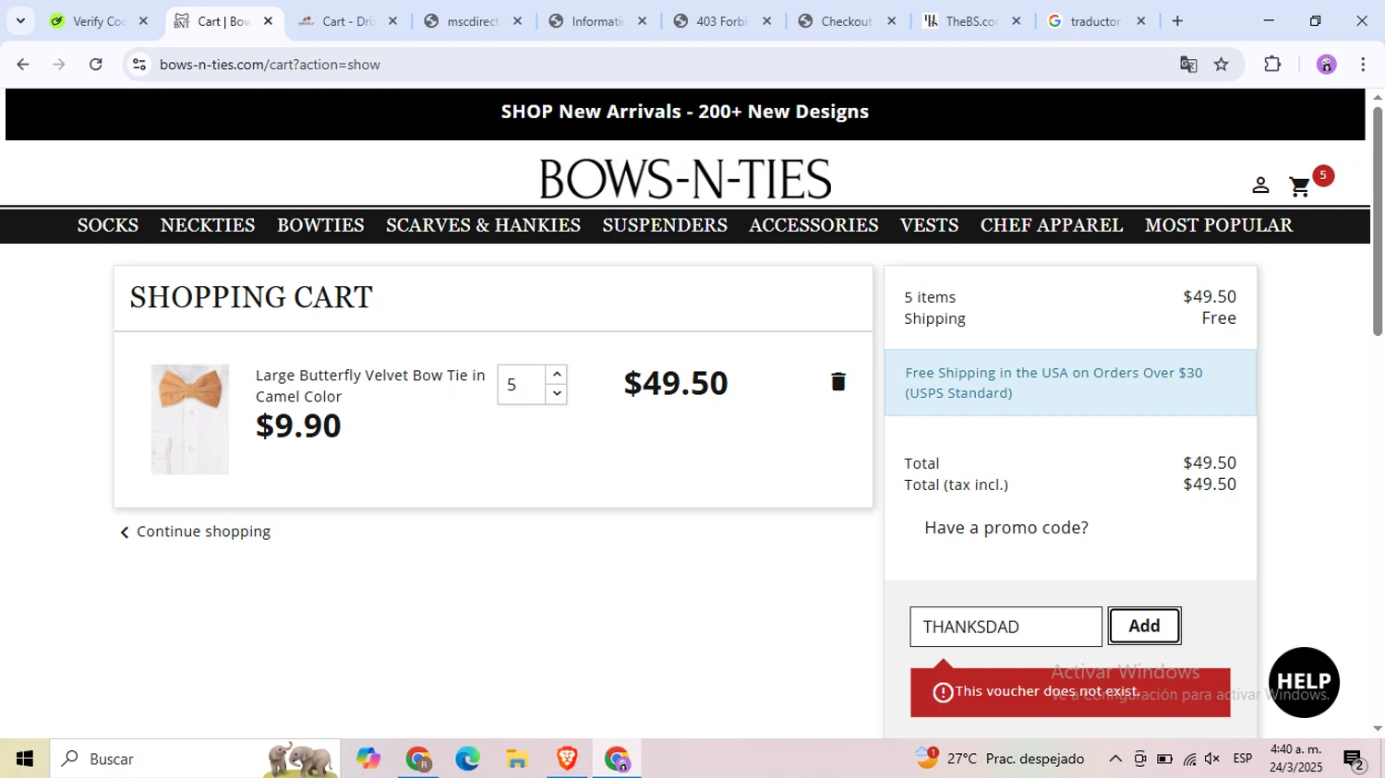Open Brave browser from taskbar
Viewport: 1385px width, 778px height.
[x=567, y=759]
